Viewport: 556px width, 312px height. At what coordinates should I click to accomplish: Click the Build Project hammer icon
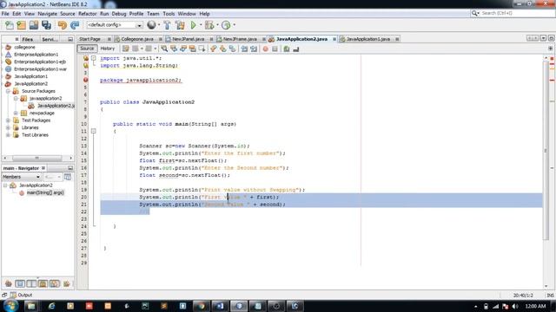tap(167, 25)
